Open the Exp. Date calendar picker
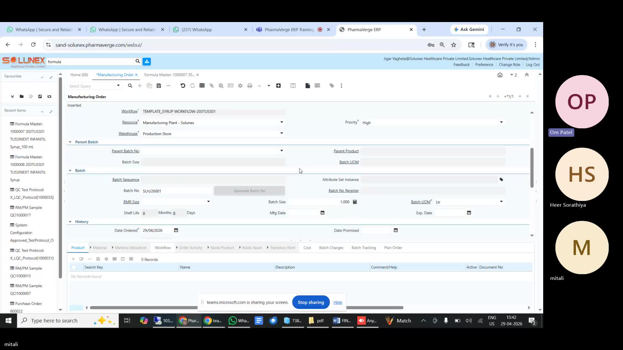The width and height of the screenshot is (623, 350). tap(469, 213)
